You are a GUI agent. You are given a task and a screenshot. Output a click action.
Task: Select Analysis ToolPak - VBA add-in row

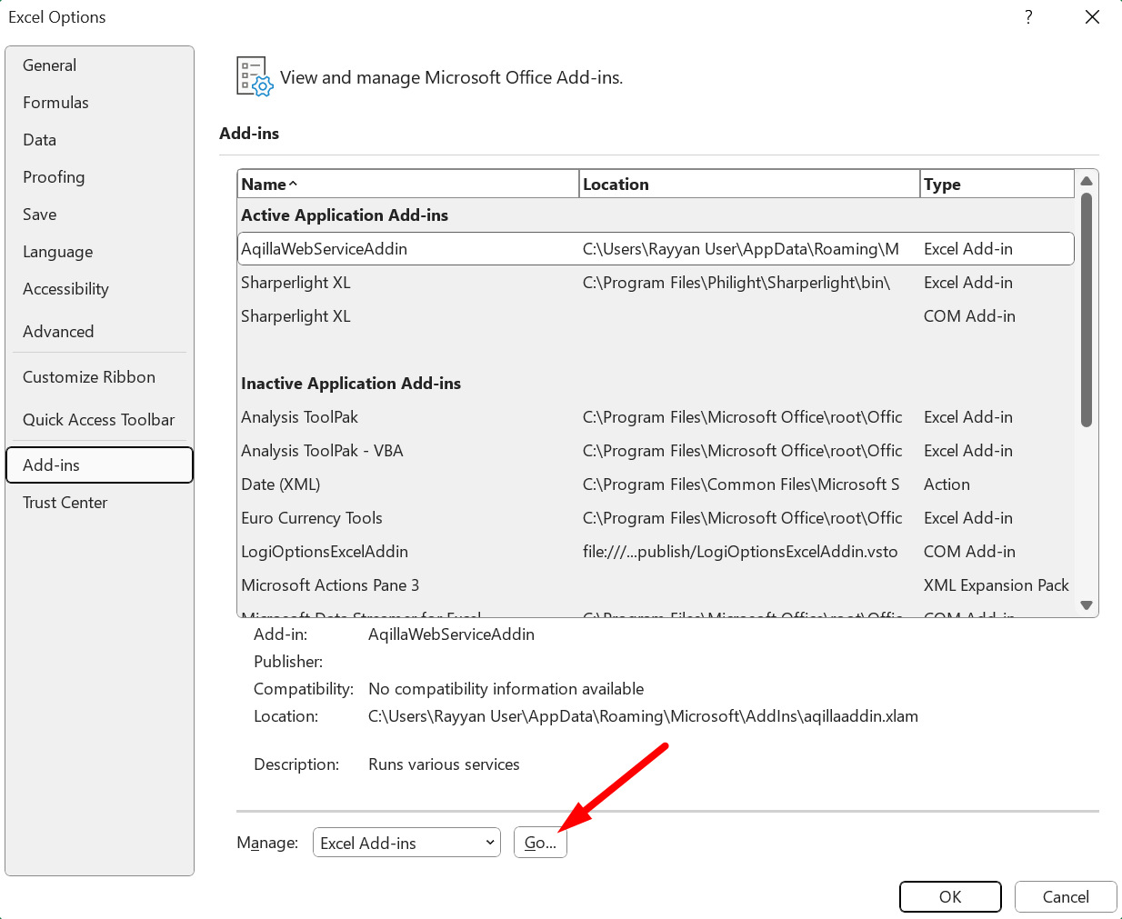click(323, 451)
